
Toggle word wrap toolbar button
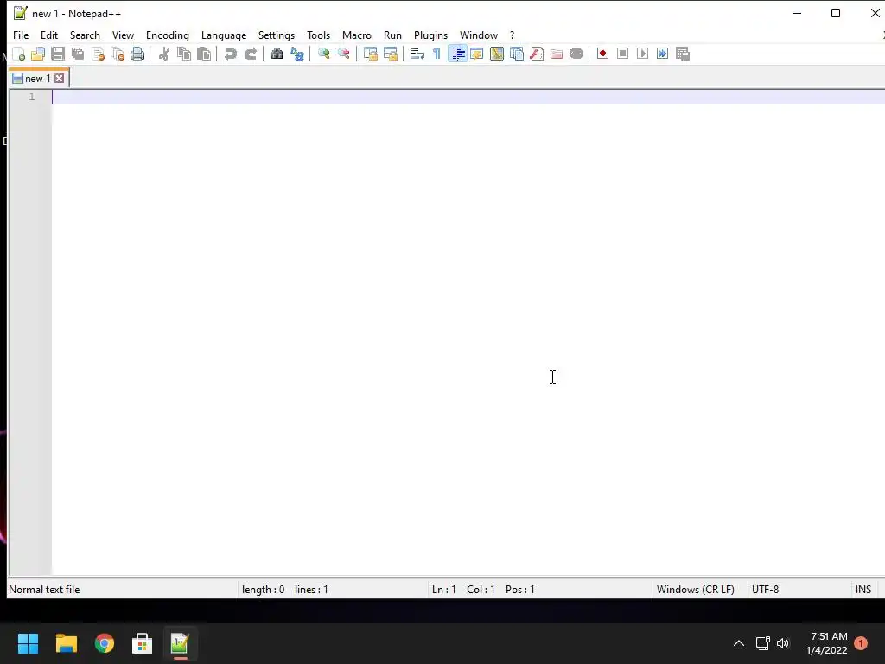click(x=417, y=54)
